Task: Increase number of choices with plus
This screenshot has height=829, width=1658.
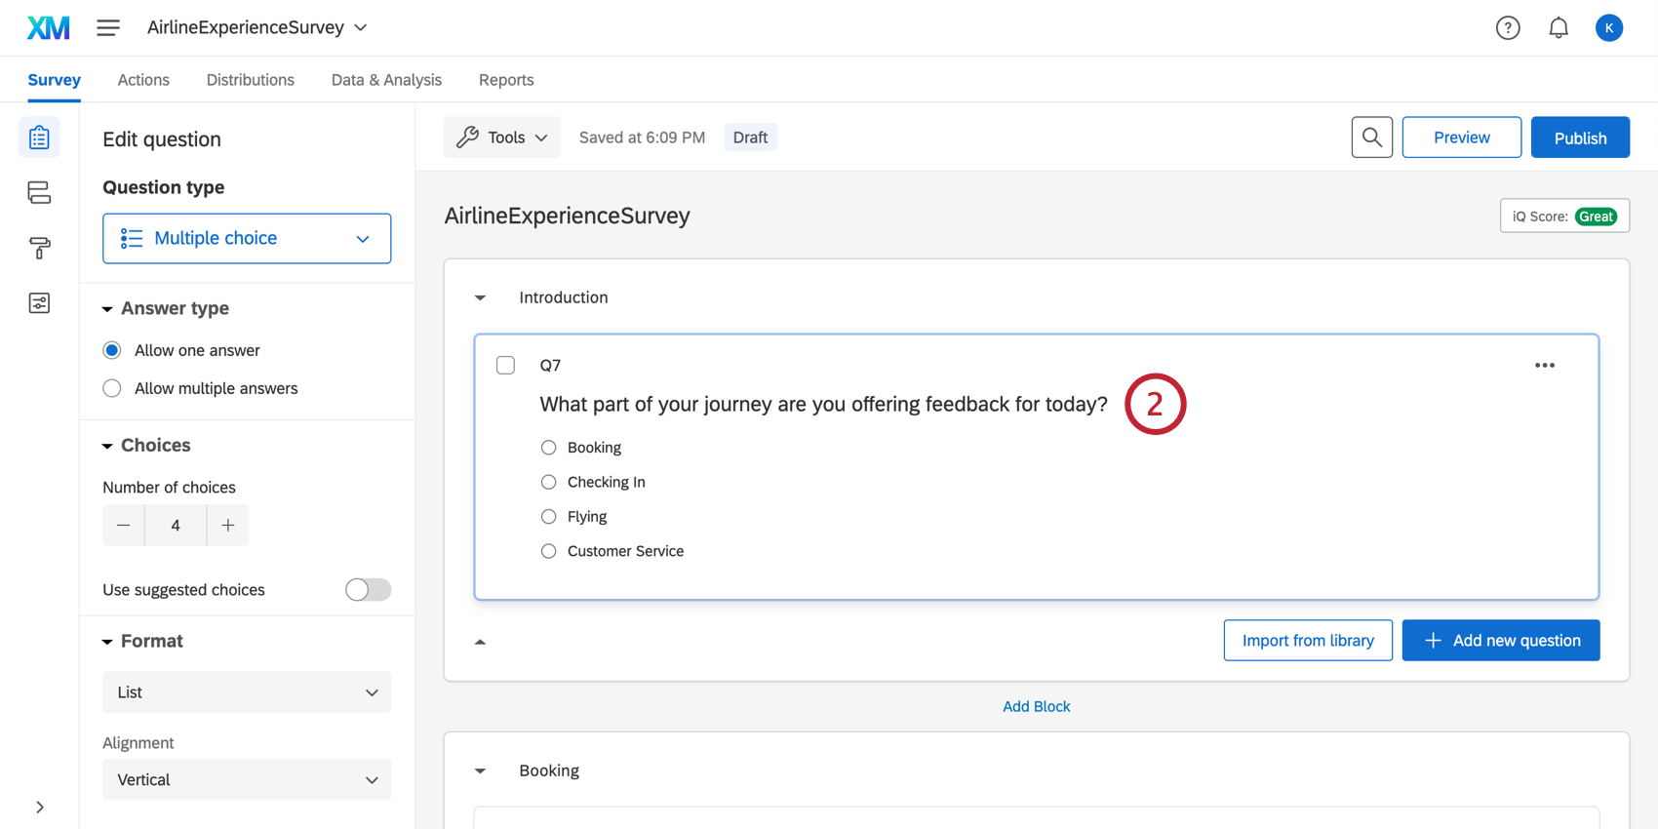Action: [x=227, y=526]
